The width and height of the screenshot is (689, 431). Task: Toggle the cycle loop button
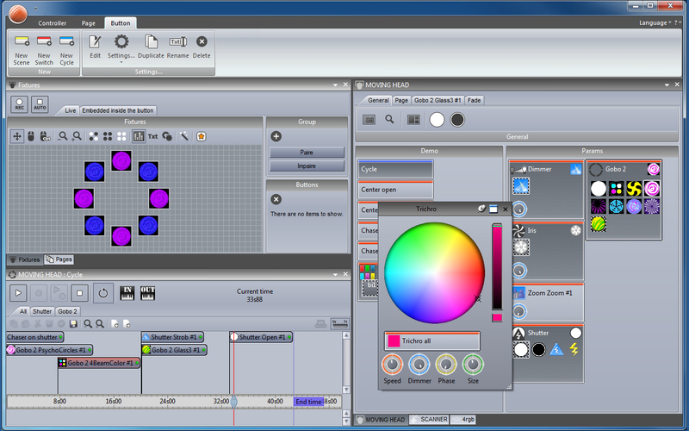(x=102, y=293)
